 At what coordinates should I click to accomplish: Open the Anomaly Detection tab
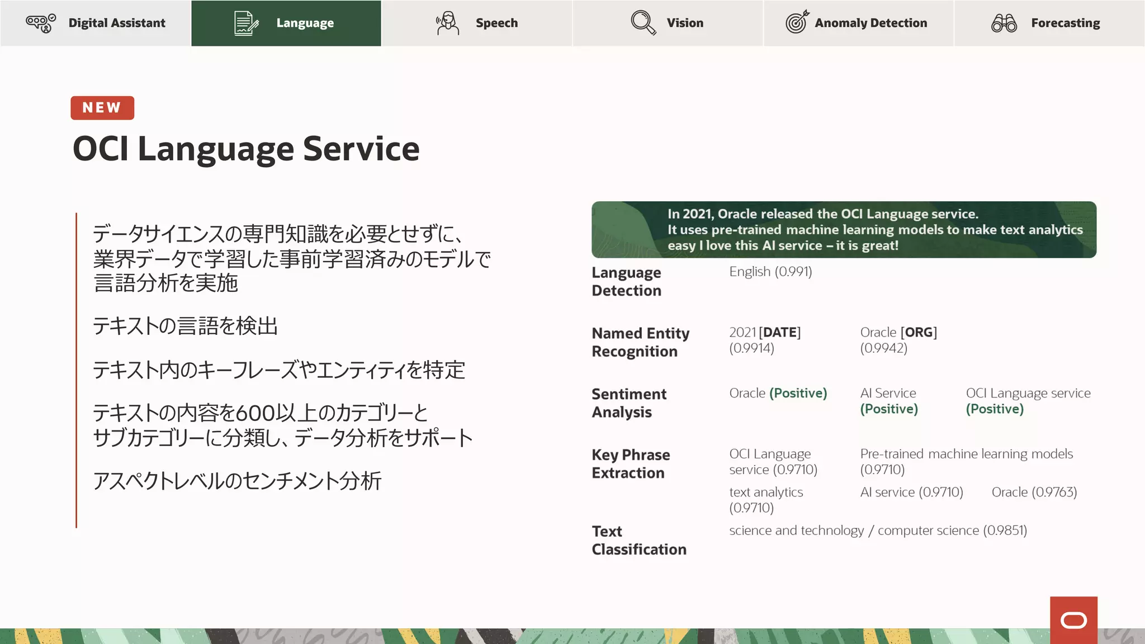(858, 23)
